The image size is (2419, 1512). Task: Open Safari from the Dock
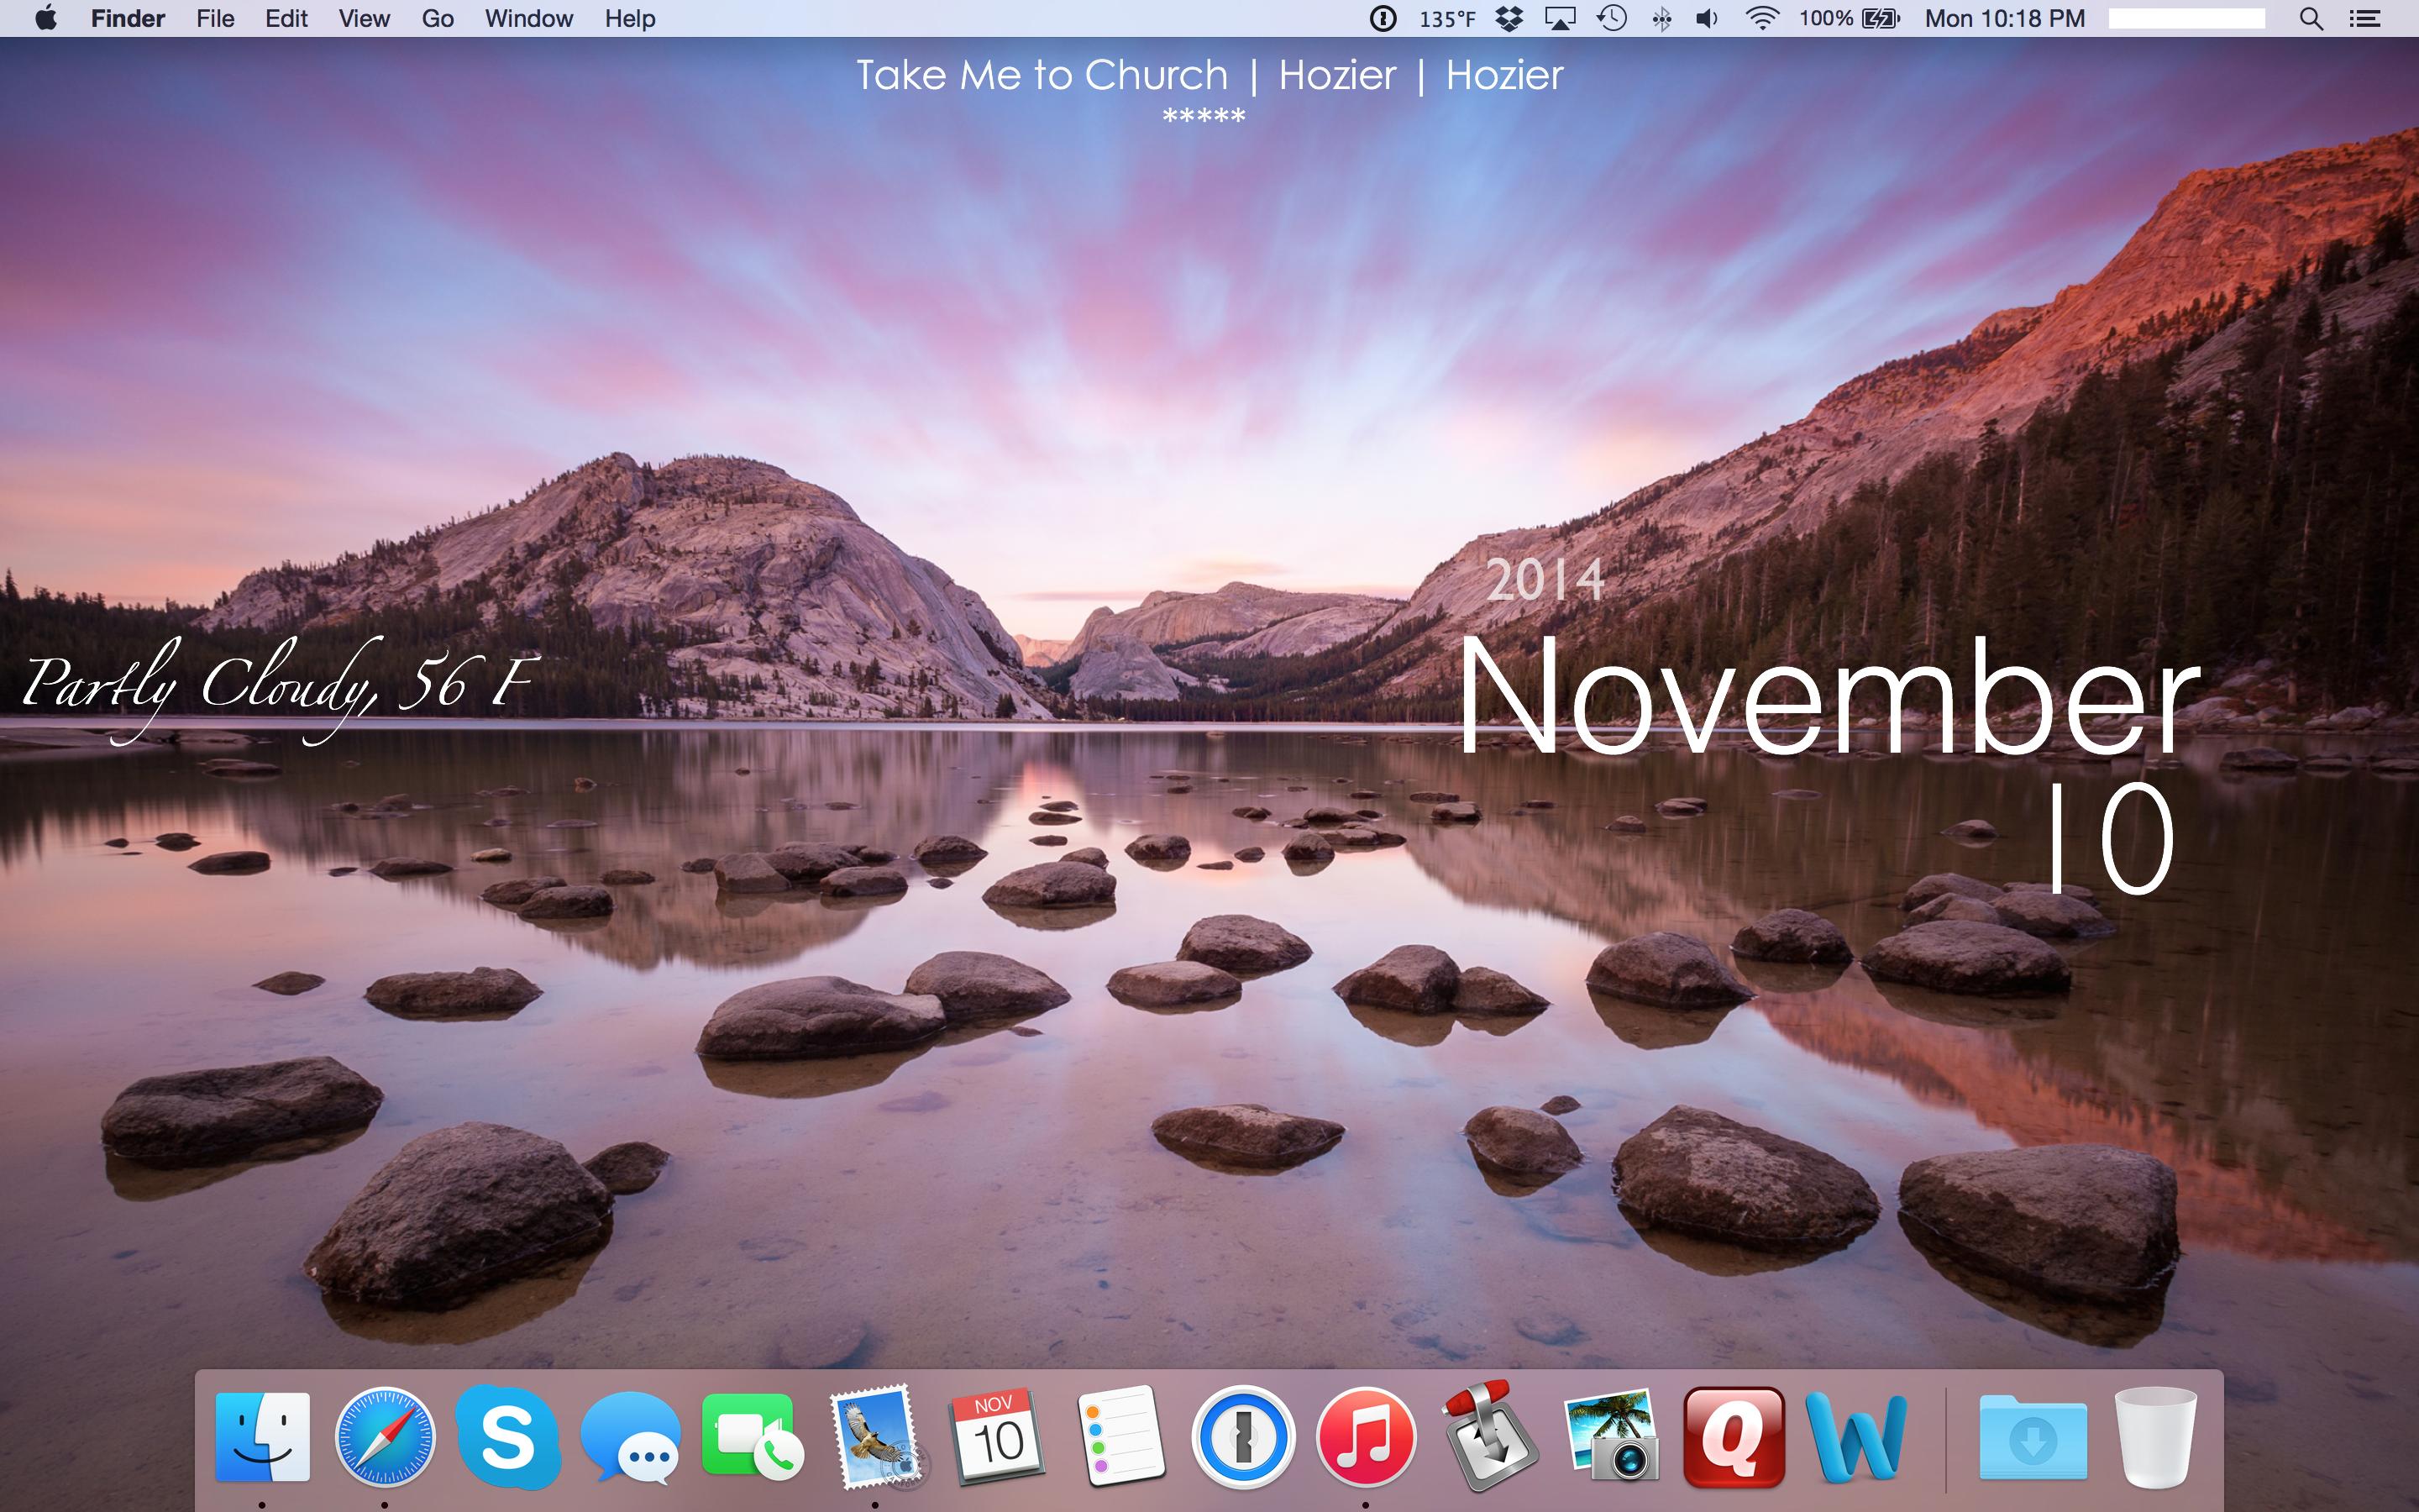[385, 1438]
